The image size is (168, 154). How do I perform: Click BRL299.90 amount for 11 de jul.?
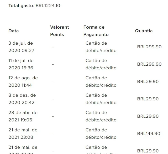pyautogui.click(x=149, y=64)
